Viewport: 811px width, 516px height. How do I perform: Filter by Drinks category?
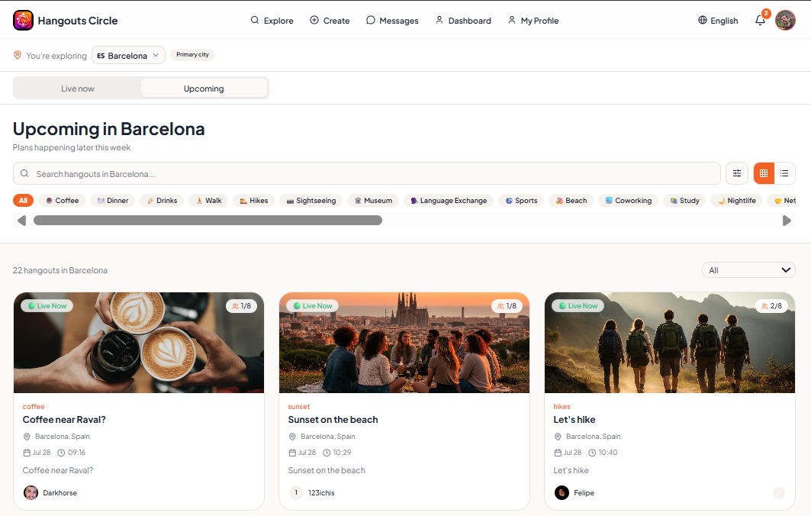tap(162, 200)
